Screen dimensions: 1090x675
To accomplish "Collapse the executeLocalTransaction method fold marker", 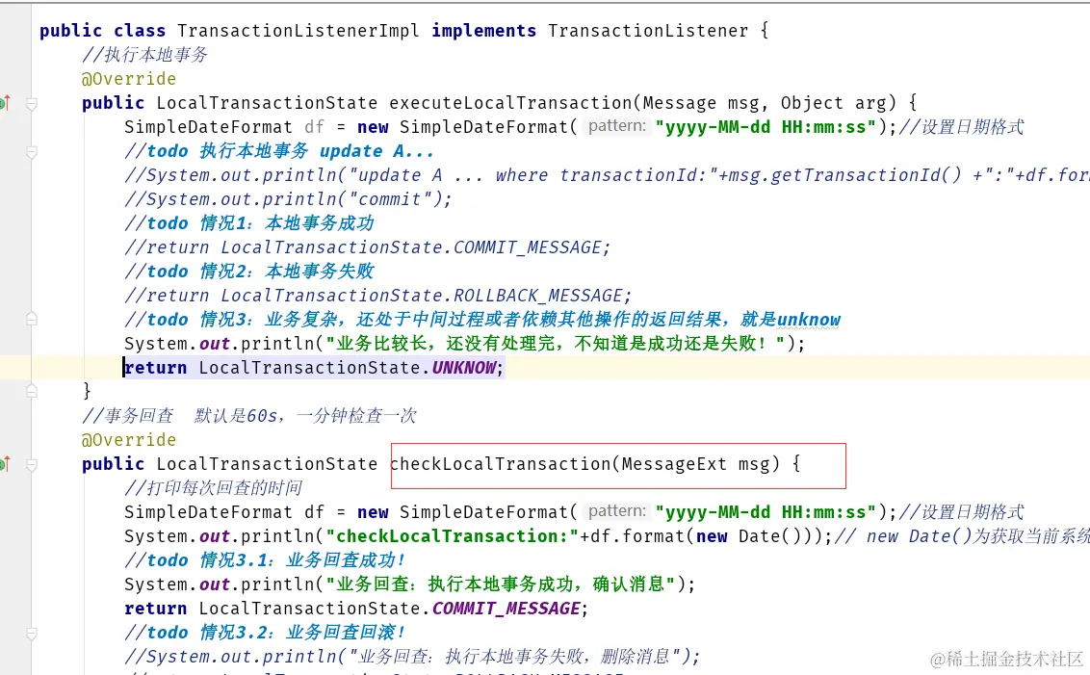I will click(x=31, y=104).
